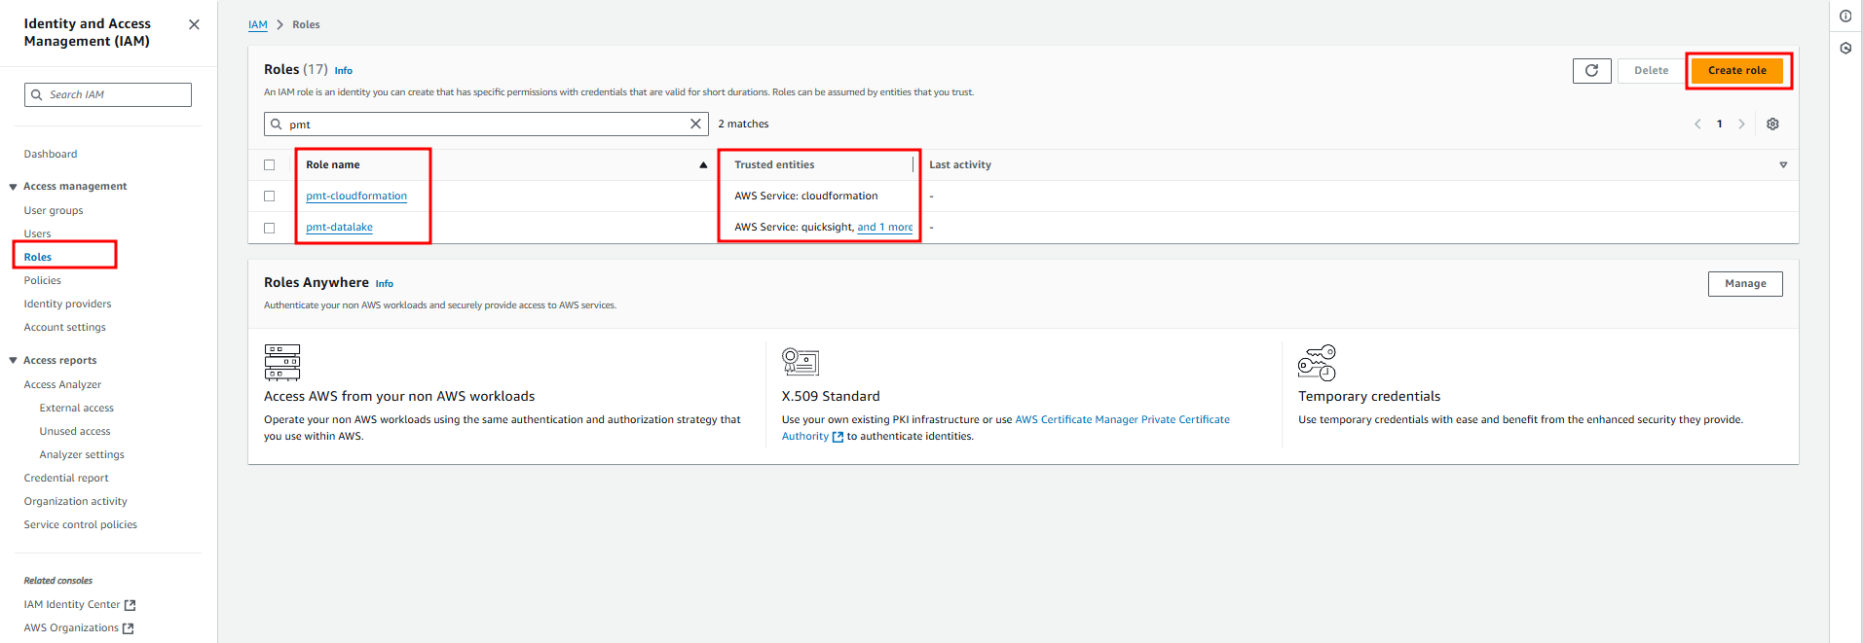
Task: Sort by Role name ascending arrow
Action: 703,165
